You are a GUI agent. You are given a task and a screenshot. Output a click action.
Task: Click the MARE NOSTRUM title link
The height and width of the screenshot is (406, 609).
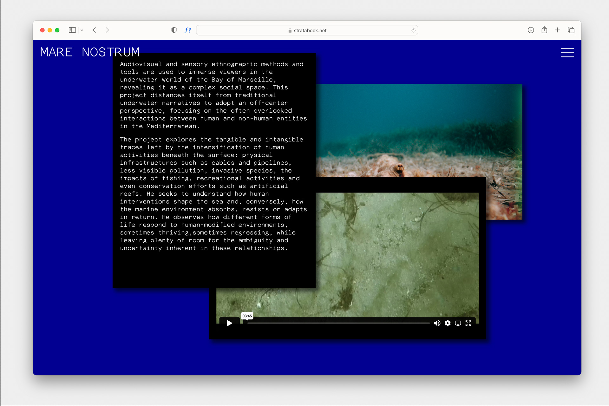click(x=90, y=52)
